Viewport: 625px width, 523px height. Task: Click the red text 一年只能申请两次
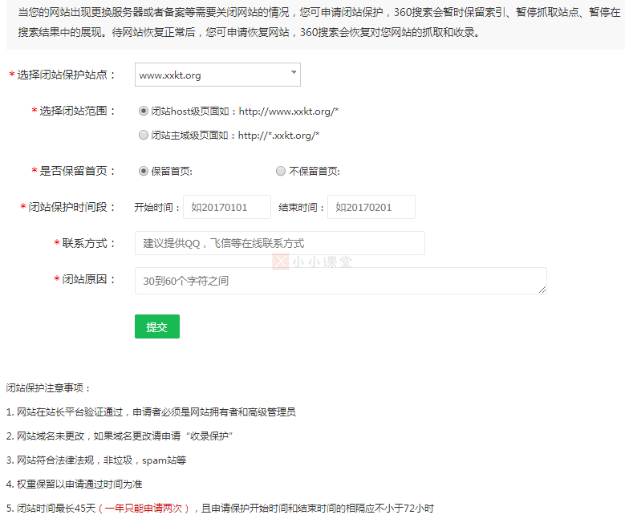pyautogui.click(x=144, y=509)
